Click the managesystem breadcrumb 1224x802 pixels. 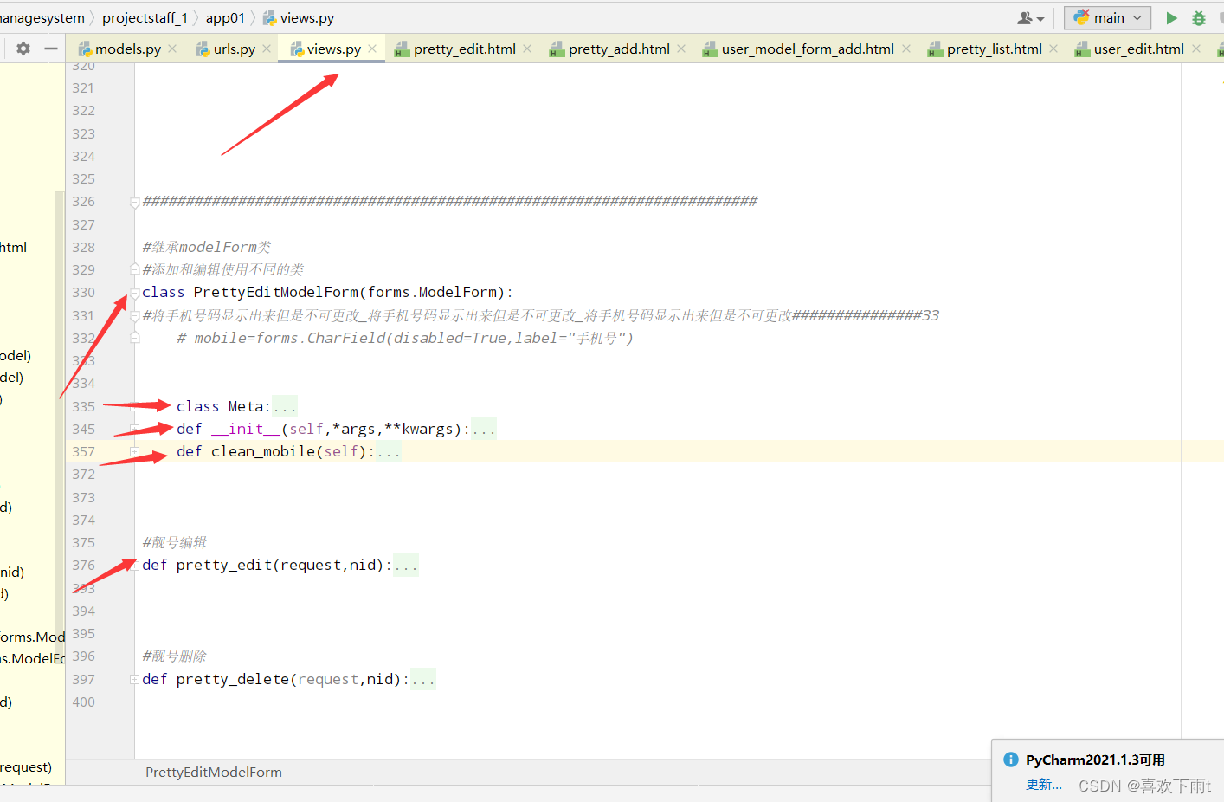(42, 17)
